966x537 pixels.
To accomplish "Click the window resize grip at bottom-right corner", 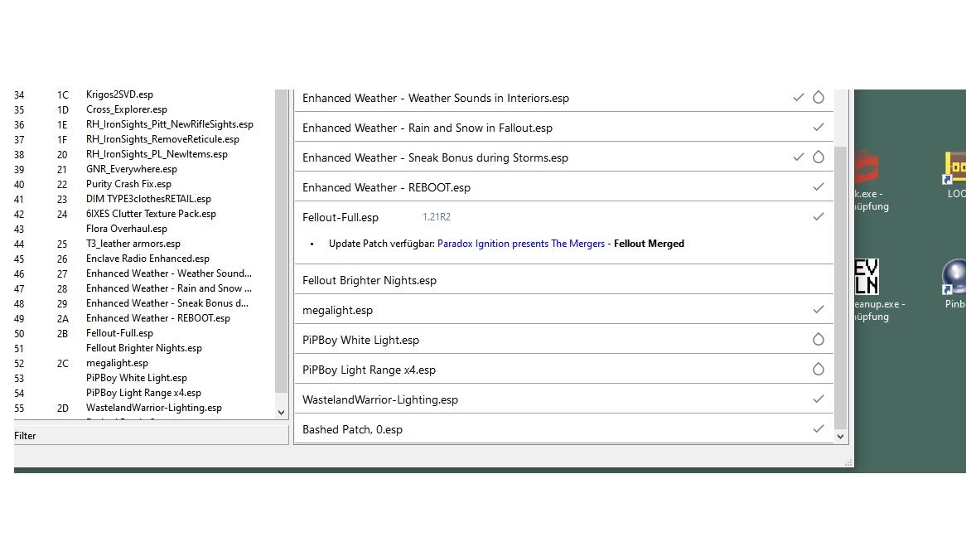I will point(848,462).
